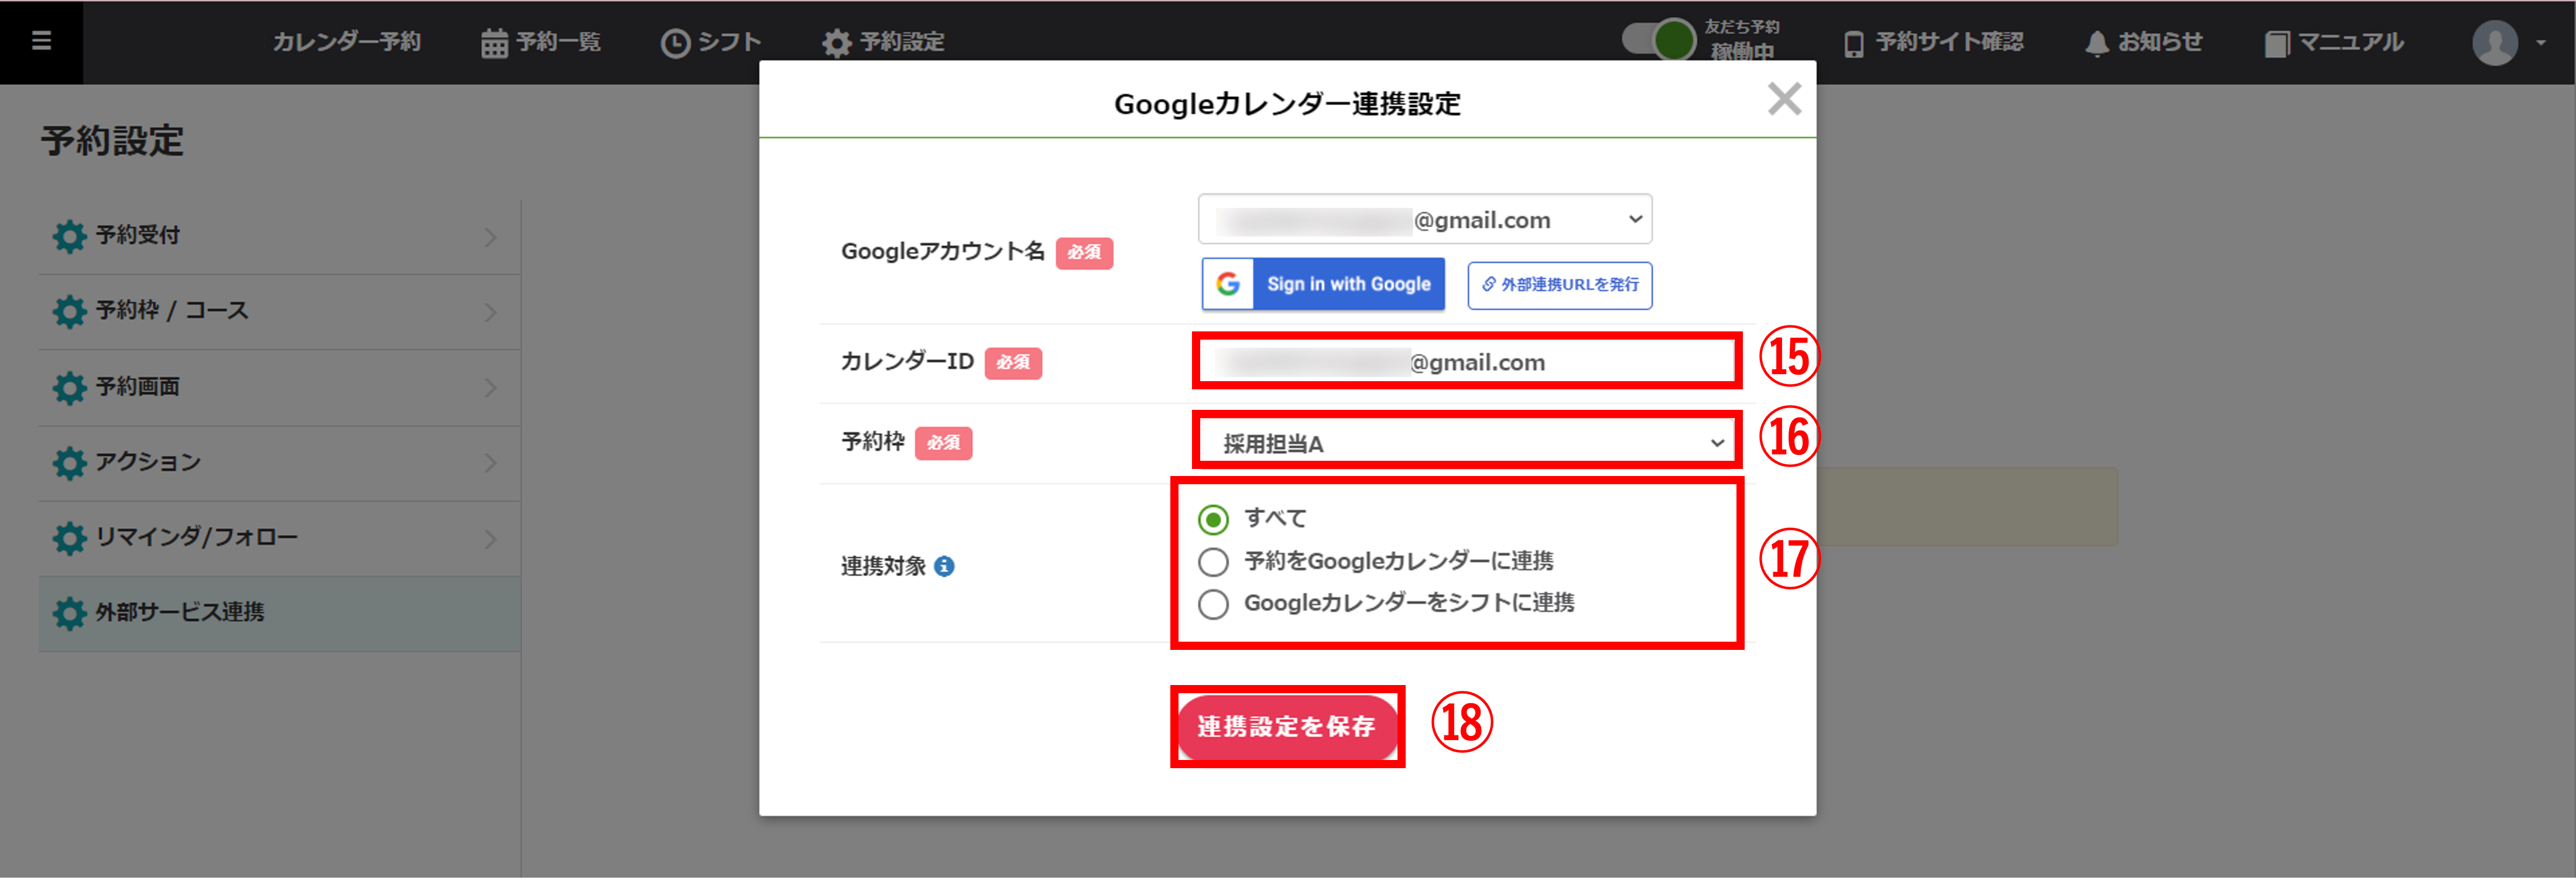The width and height of the screenshot is (2576, 880).
Task: Click the info icon beside 連携対象
Action: coord(944,567)
